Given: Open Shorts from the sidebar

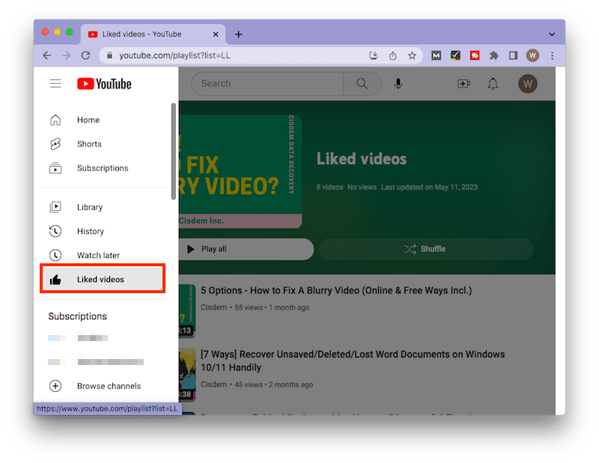Looking at the screenshot, I should (x=89, y=144).
